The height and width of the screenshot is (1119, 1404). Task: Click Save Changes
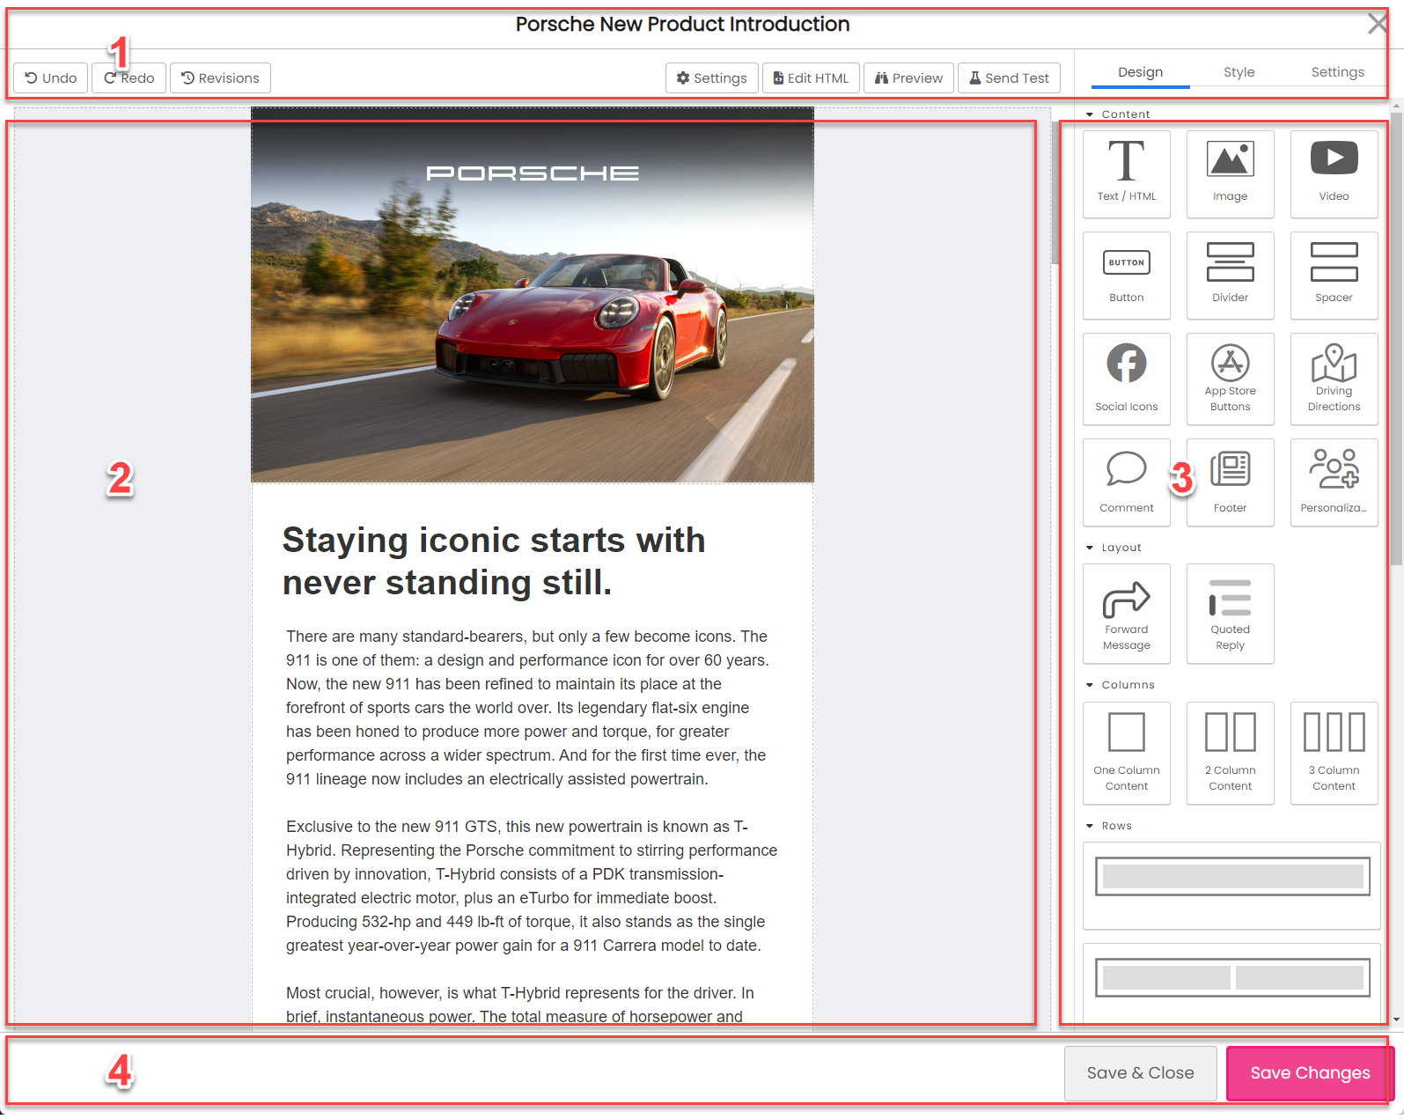click(x=1310, y=1073)
